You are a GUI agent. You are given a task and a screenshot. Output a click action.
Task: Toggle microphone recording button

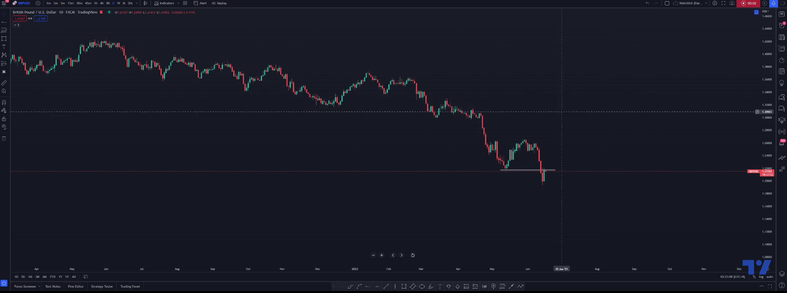(x=773, y=3)
